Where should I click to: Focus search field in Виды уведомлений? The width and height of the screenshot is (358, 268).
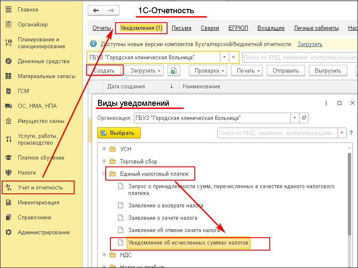pyautogui.click(x=277, y=133)
